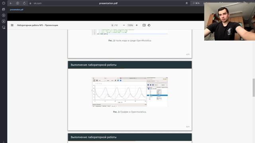Click the vertical page scrollbar thumb
Screen dimensions: 255x143
[x=254, y=87]
